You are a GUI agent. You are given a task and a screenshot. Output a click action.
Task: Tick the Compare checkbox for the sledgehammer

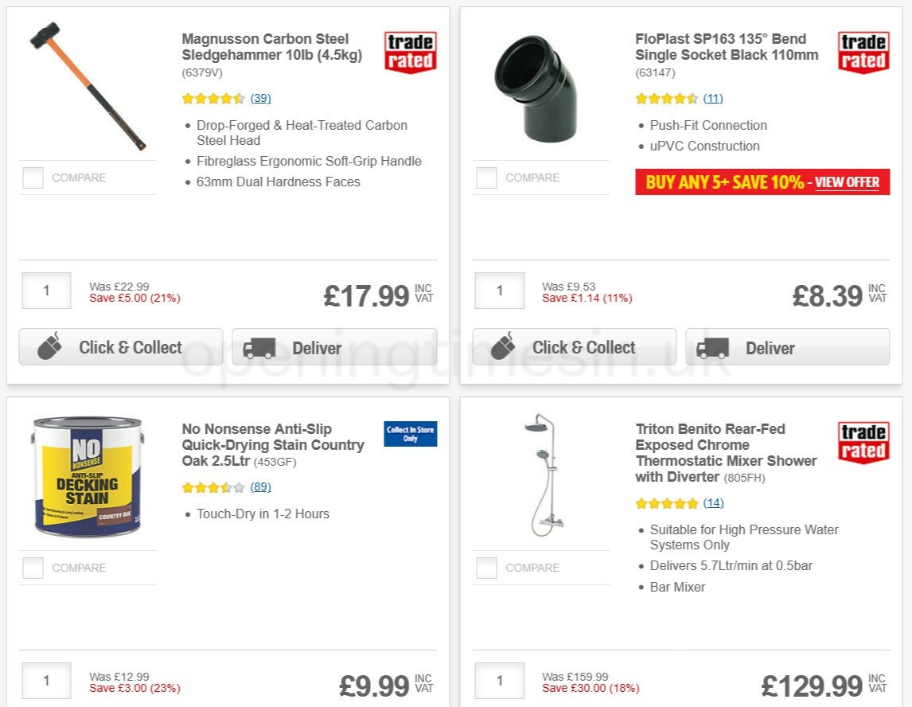(32, 178)
